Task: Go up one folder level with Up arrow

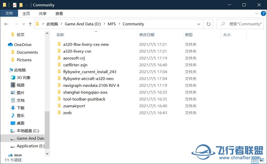Action: click(x=30, y=24)
